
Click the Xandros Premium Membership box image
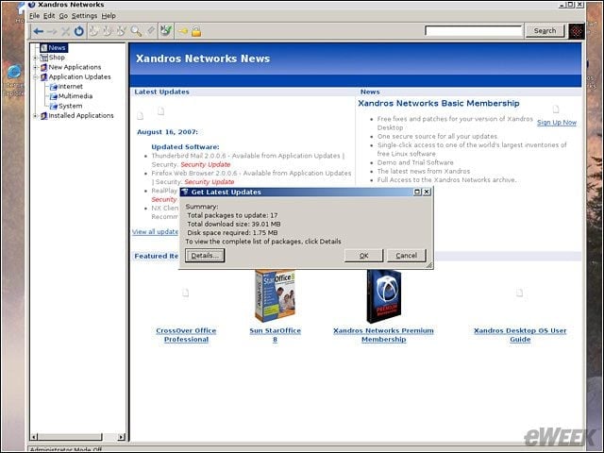[x=384, y=296]
